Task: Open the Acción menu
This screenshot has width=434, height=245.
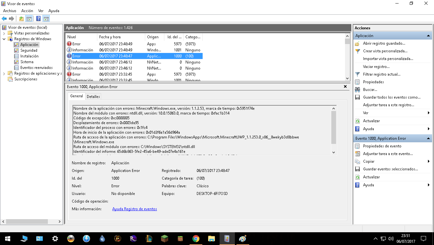Action: (27, 11)
